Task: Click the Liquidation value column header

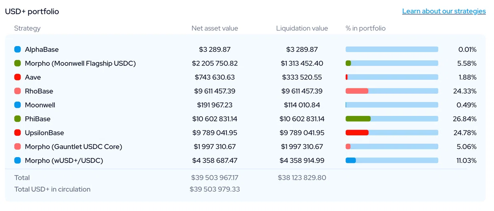Action: point(302,28)
